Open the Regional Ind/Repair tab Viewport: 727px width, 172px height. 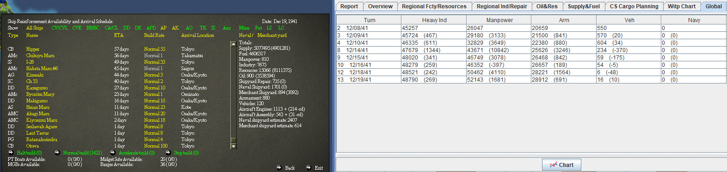(x=502, y=6)
